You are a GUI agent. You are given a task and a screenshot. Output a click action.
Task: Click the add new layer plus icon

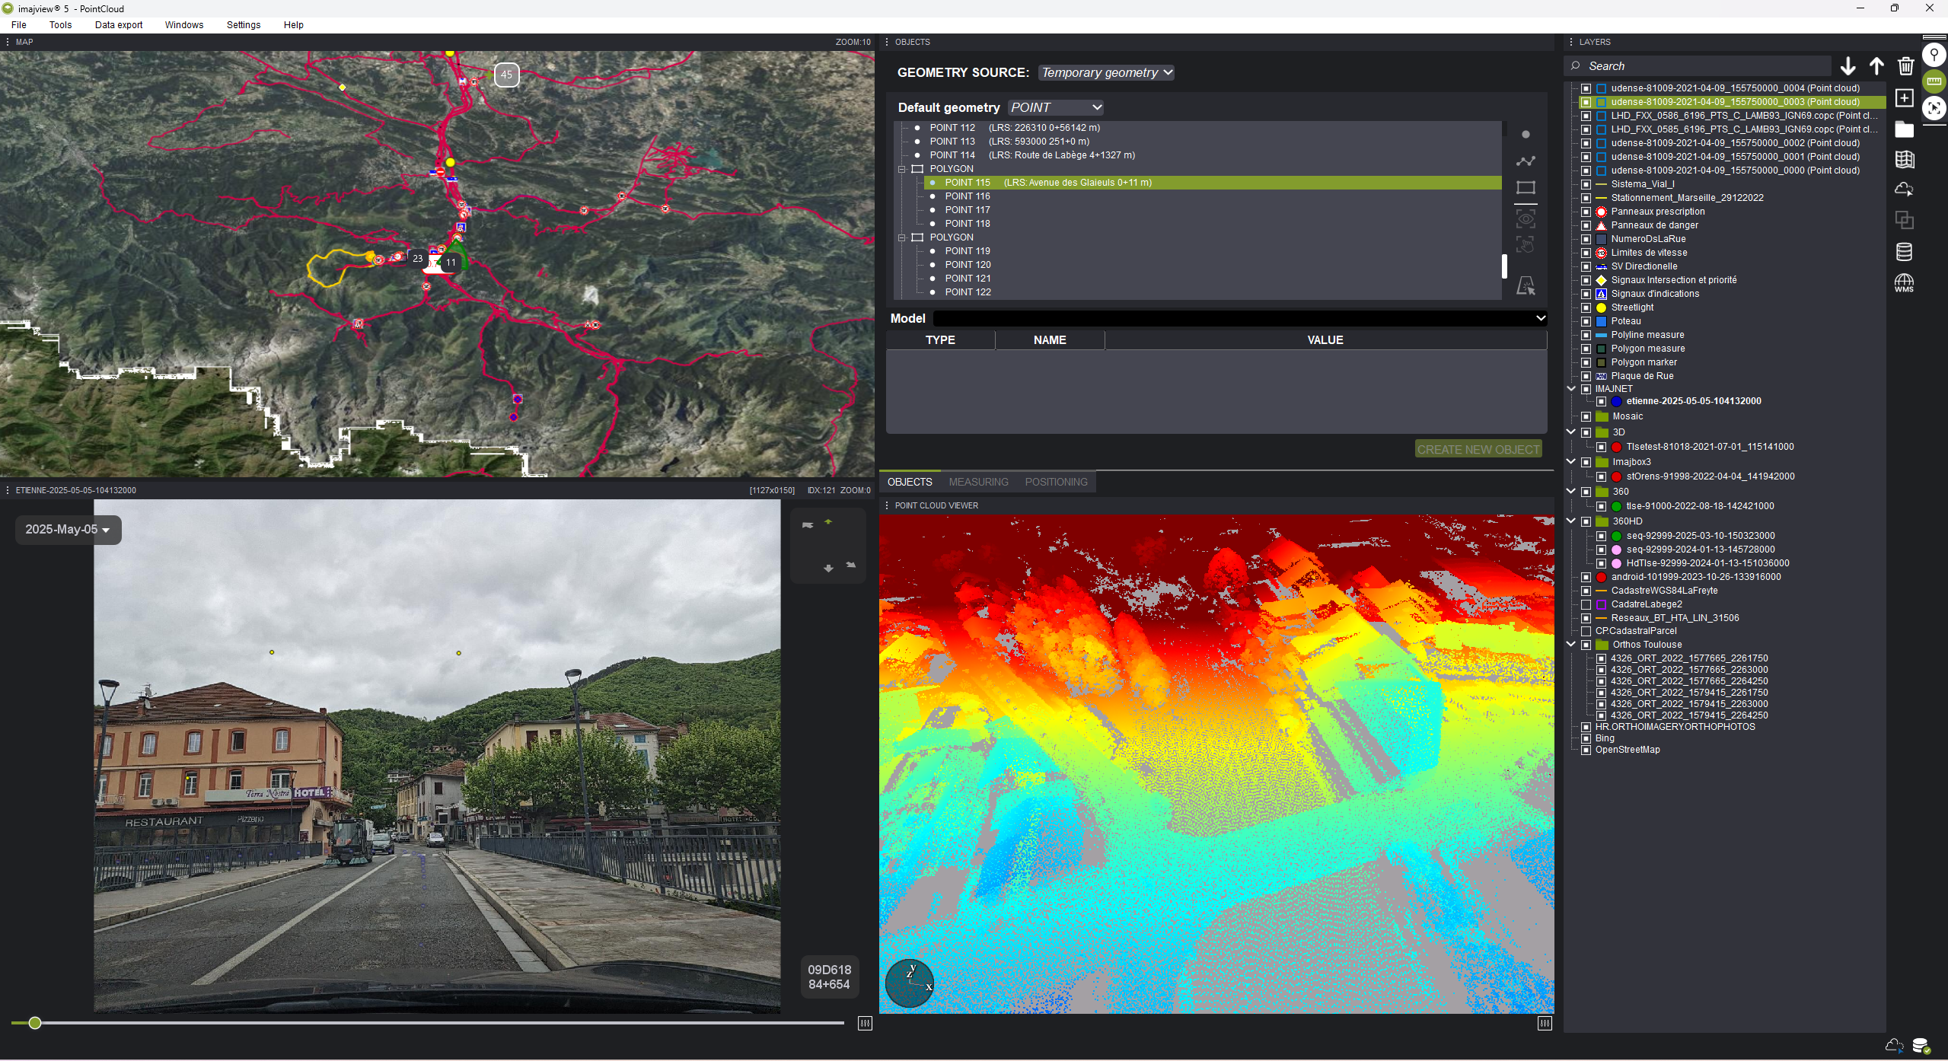[1904, 97]
